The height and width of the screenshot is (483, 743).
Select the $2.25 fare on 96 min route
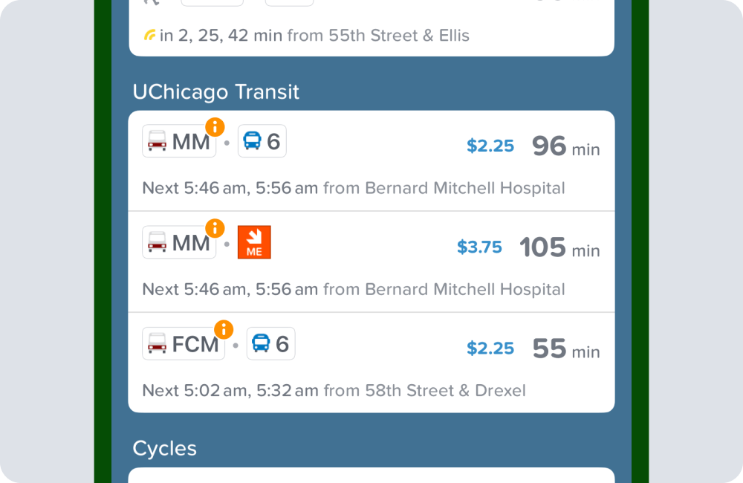pos(490,146)
